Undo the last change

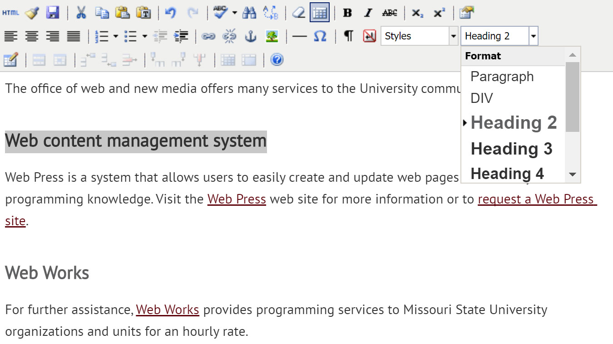pyautogui.click(x=171, y=13)
